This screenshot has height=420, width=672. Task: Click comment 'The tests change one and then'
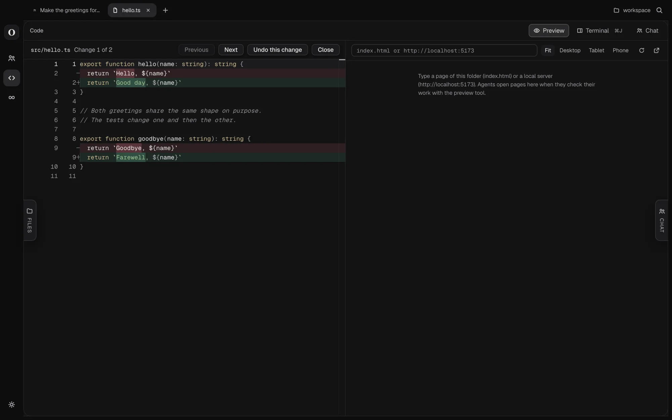[158, 120]
